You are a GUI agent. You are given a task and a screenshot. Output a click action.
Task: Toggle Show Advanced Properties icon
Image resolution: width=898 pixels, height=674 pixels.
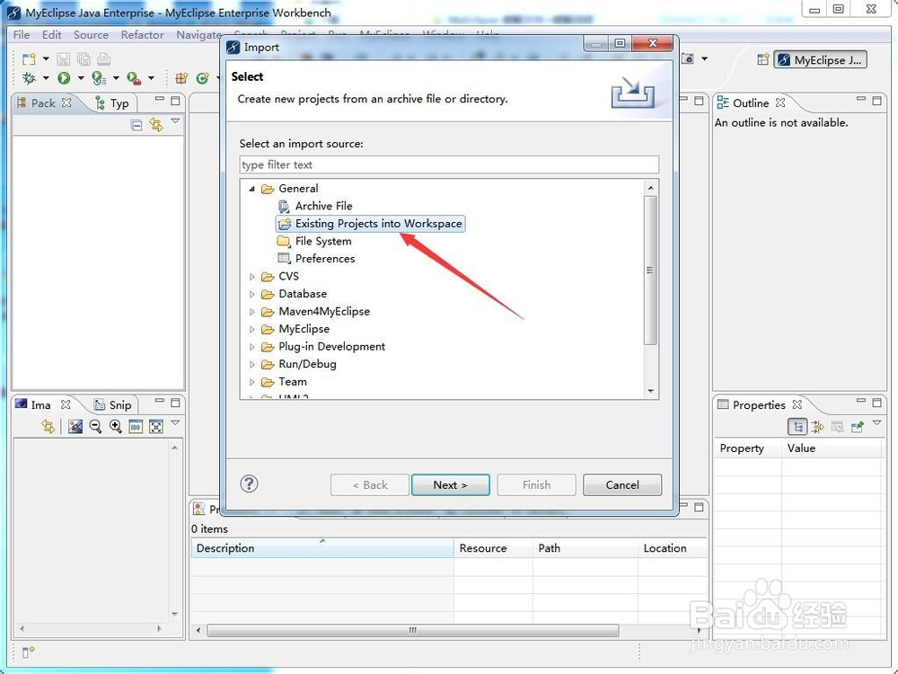coord(818,426)
